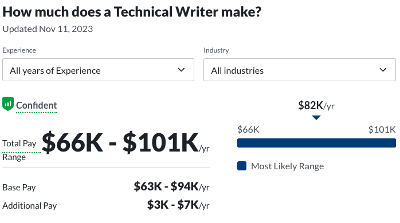Click the Technical Writer page heading
400x223 pixels.
[x=132, y=12]
